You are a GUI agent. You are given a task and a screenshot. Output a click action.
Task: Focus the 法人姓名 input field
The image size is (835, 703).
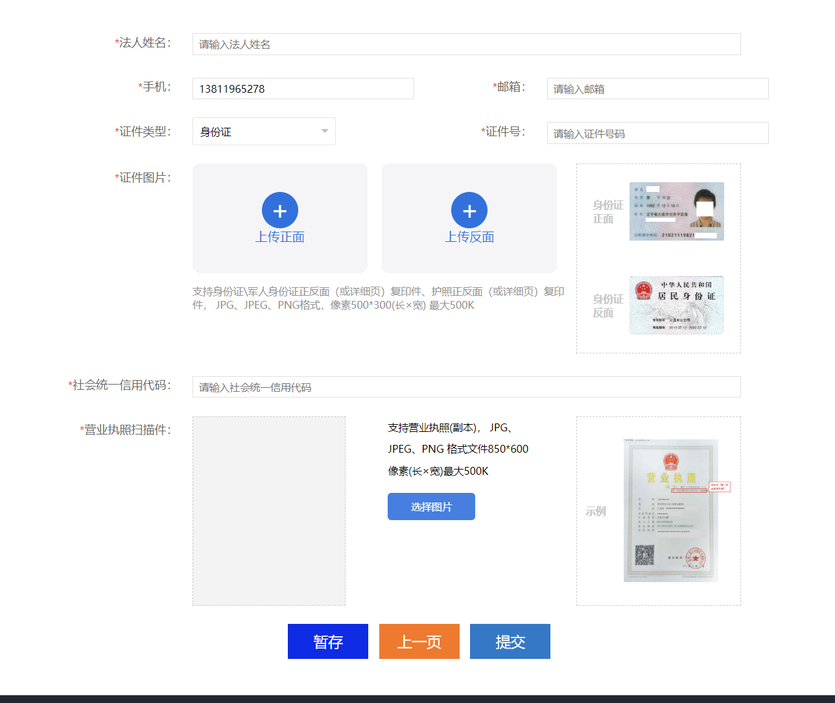pyautogui.click(x=467, y=44)
